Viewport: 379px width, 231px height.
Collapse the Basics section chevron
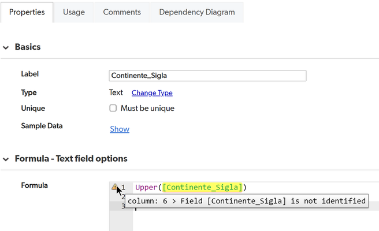6,47
